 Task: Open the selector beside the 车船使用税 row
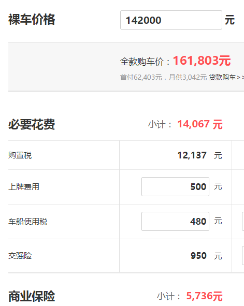[x=243, y=221]
